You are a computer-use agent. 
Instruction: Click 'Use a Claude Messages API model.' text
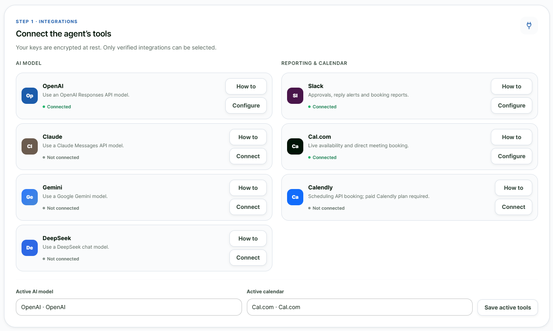click(x=83, y=146)
